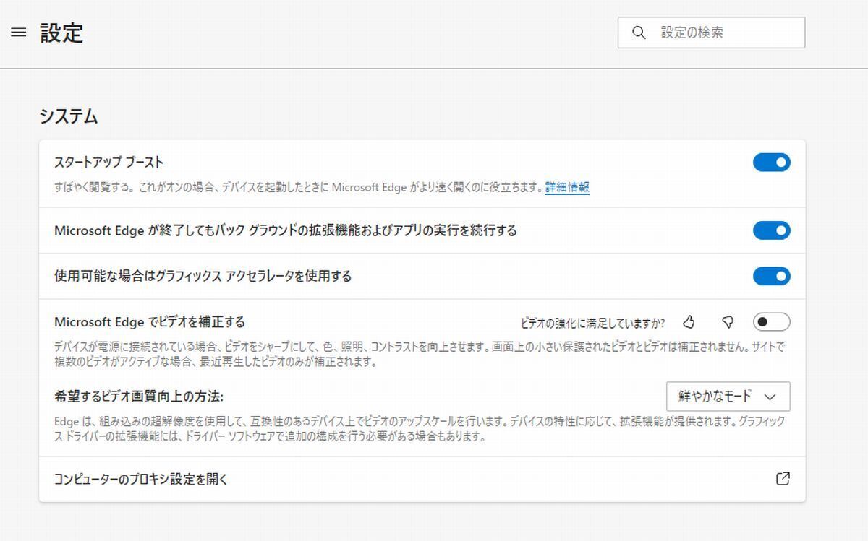Image resolution: width=868 pixels, height=541 pixels.
Task: Click the スタートアップ ブースト label
Action: tap(109, 163)
